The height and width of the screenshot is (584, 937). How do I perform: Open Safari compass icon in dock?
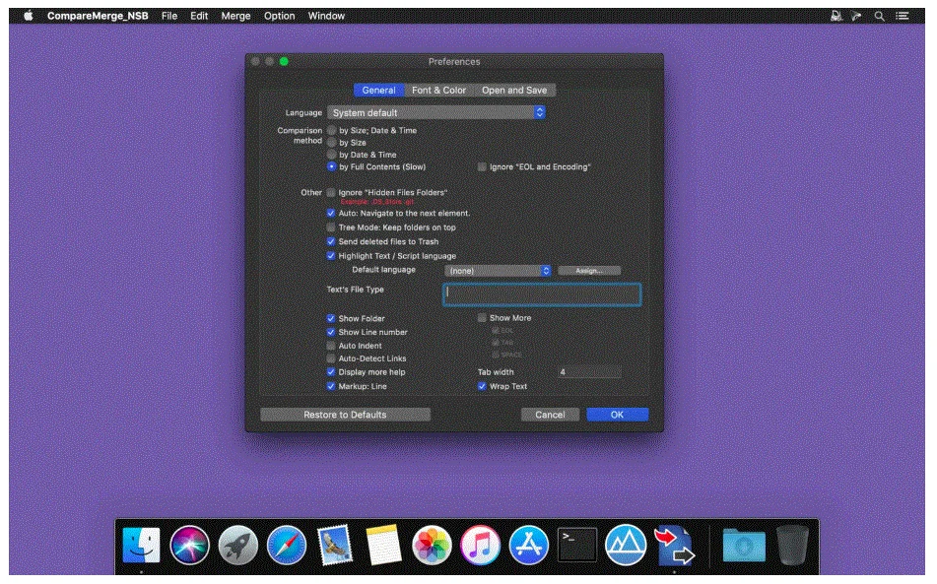tap(287, 546)
